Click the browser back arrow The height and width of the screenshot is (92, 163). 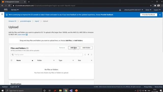pyautogui.click(x=2, y=6)
